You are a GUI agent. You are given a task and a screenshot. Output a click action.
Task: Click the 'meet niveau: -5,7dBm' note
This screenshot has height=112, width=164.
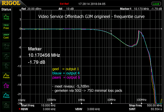(71, 86)
